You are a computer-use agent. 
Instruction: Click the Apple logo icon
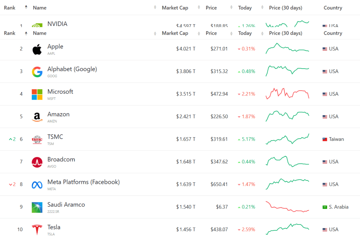pyautogui.click(x=37, y=49)
